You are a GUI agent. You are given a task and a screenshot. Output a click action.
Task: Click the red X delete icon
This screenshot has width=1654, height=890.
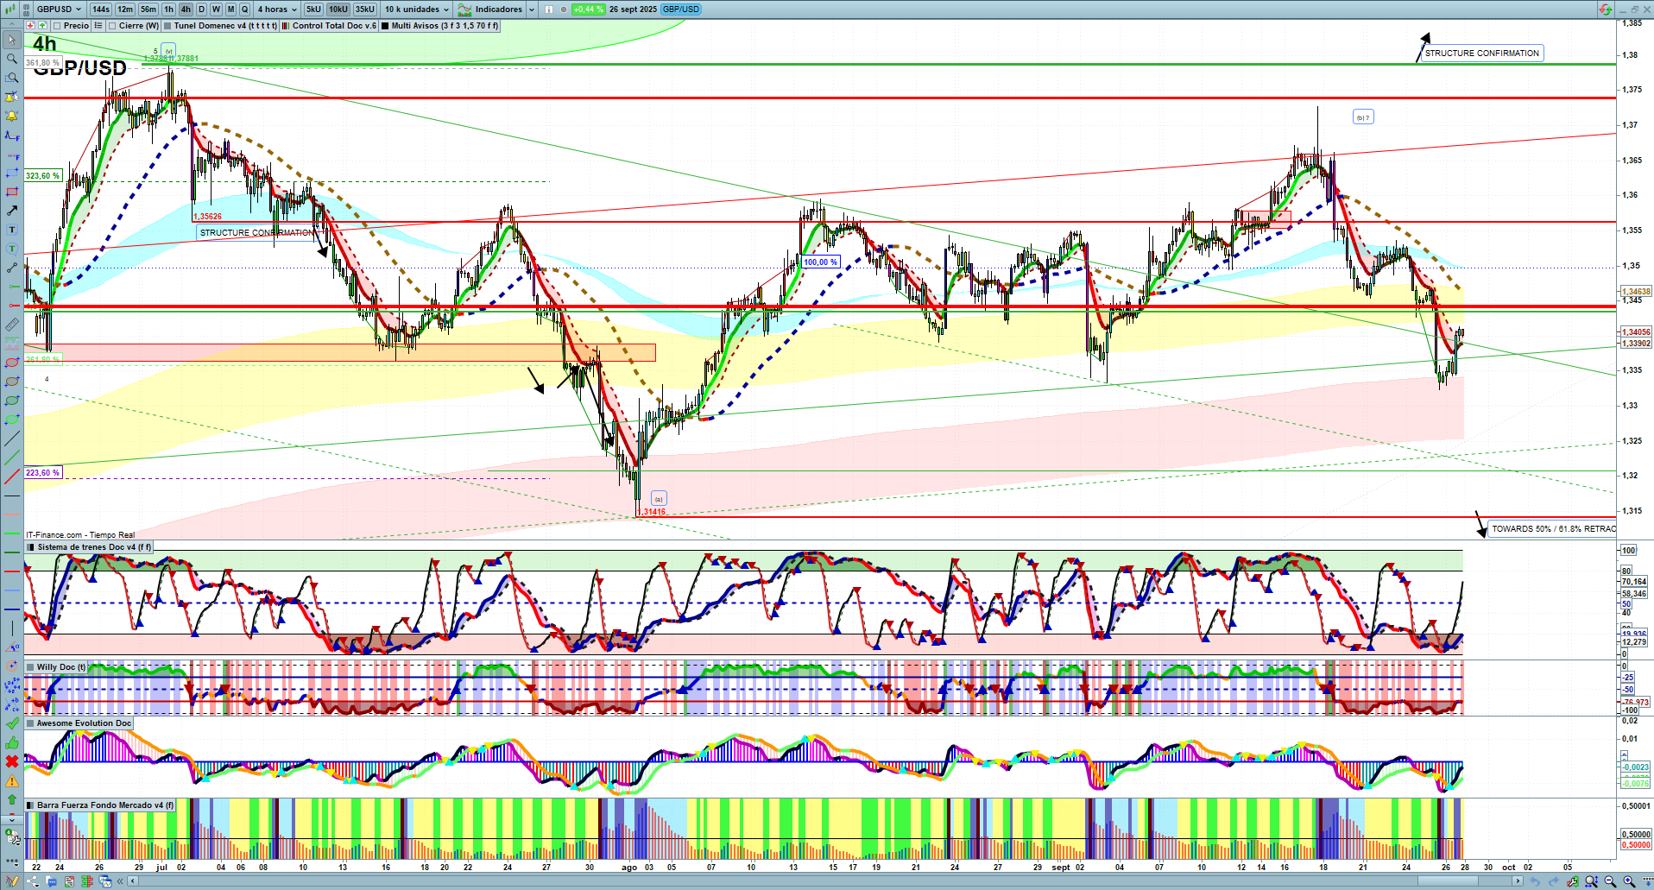(11, 761)
